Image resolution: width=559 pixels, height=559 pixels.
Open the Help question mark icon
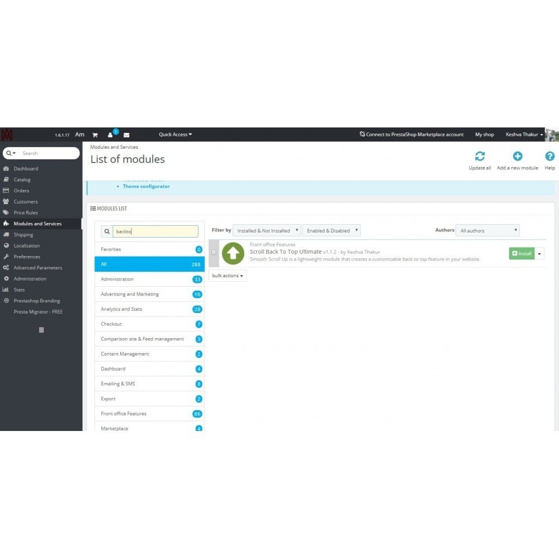click(x=549, y=156)
